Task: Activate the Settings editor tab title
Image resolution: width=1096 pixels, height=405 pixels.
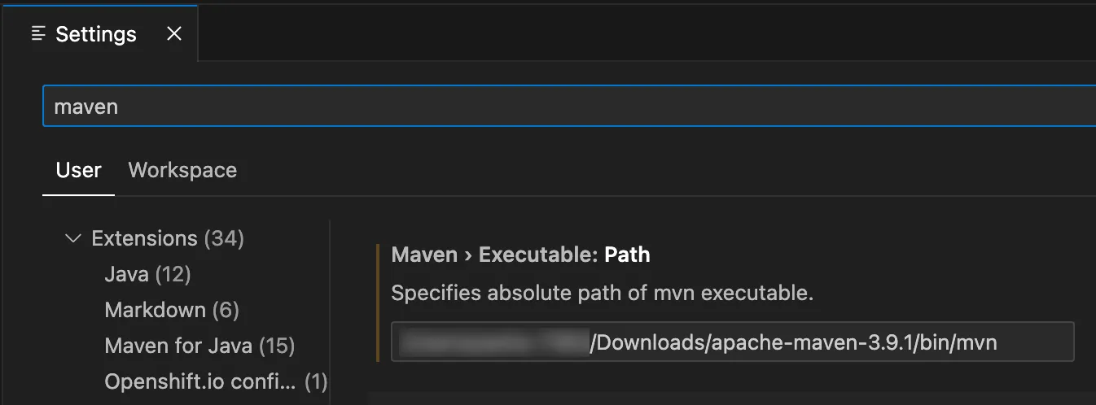Action: [96, 34]
